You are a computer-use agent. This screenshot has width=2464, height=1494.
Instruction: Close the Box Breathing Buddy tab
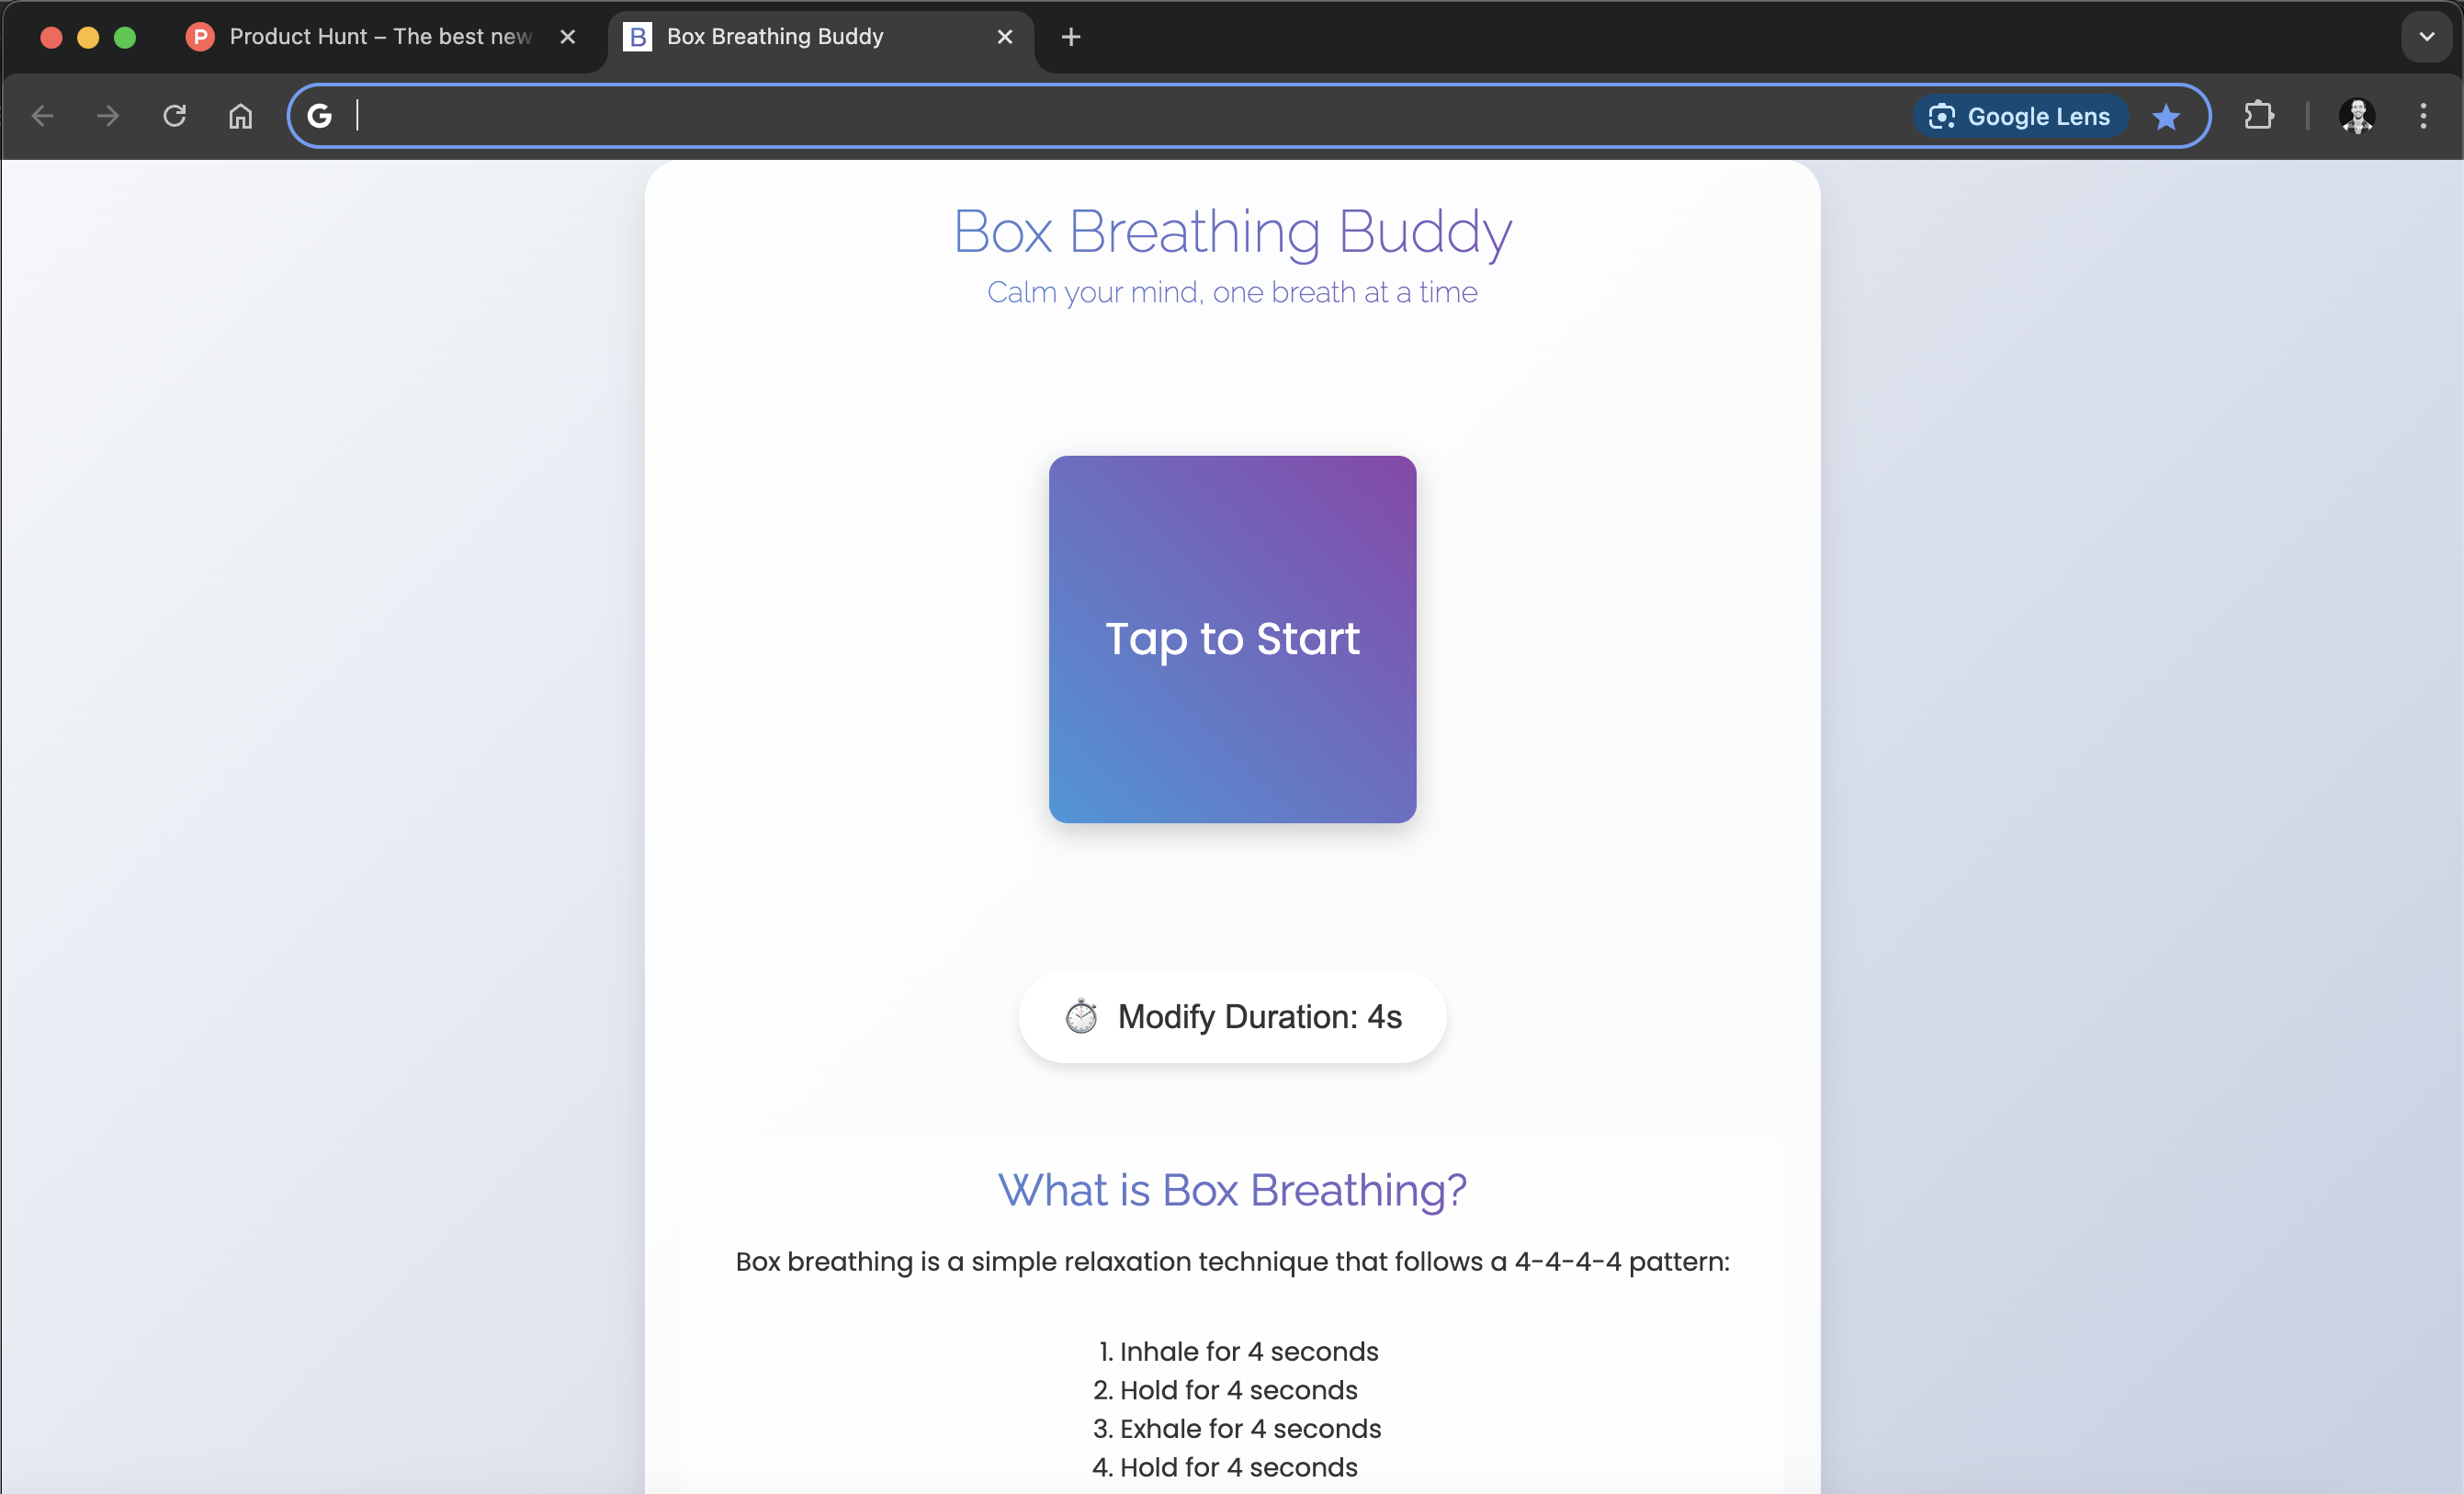pyautogui.click(x=1003, y=37)
